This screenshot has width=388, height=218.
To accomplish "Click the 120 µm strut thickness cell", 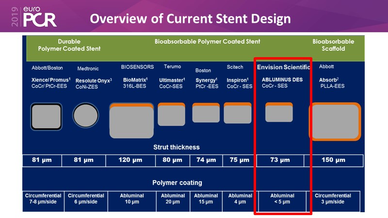I will tap(131, 160).
